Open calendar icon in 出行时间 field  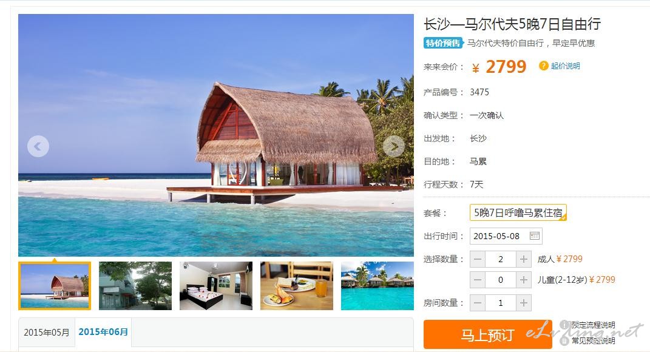click(534, 236)
